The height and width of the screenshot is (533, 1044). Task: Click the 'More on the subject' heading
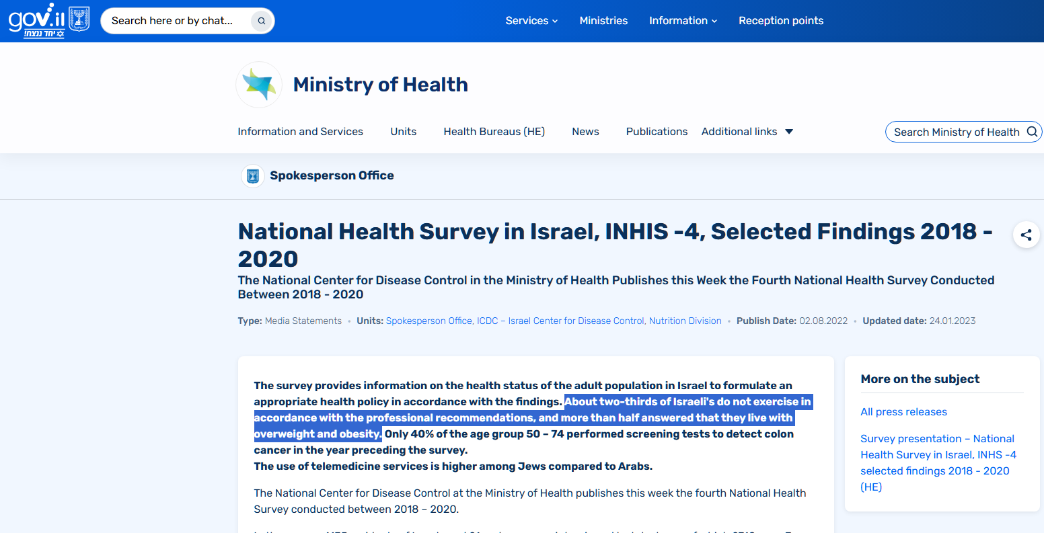pyautogui.click(x=920, y=379)
